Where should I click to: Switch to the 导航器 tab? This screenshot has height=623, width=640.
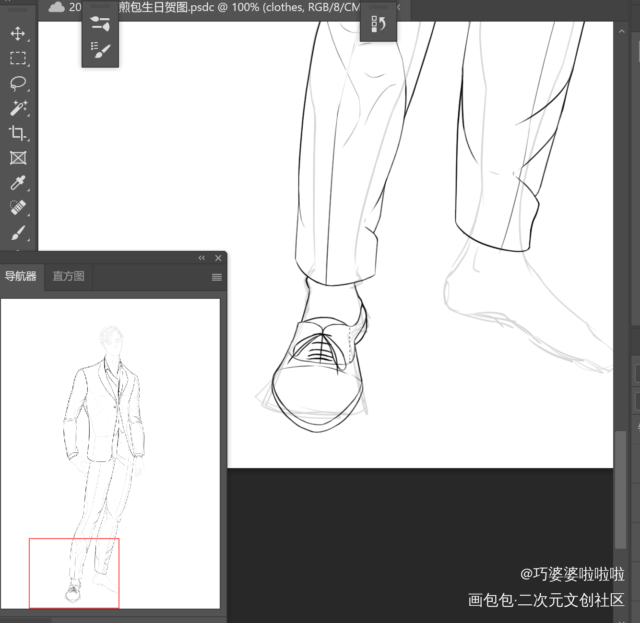(x=21, y=276)
